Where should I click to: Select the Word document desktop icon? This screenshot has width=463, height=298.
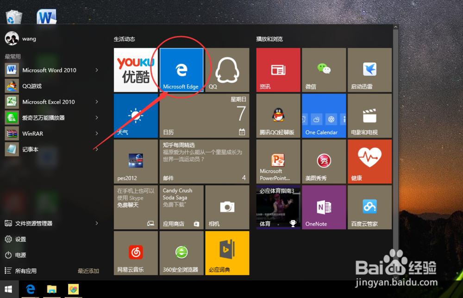click(x=46, y=17)
